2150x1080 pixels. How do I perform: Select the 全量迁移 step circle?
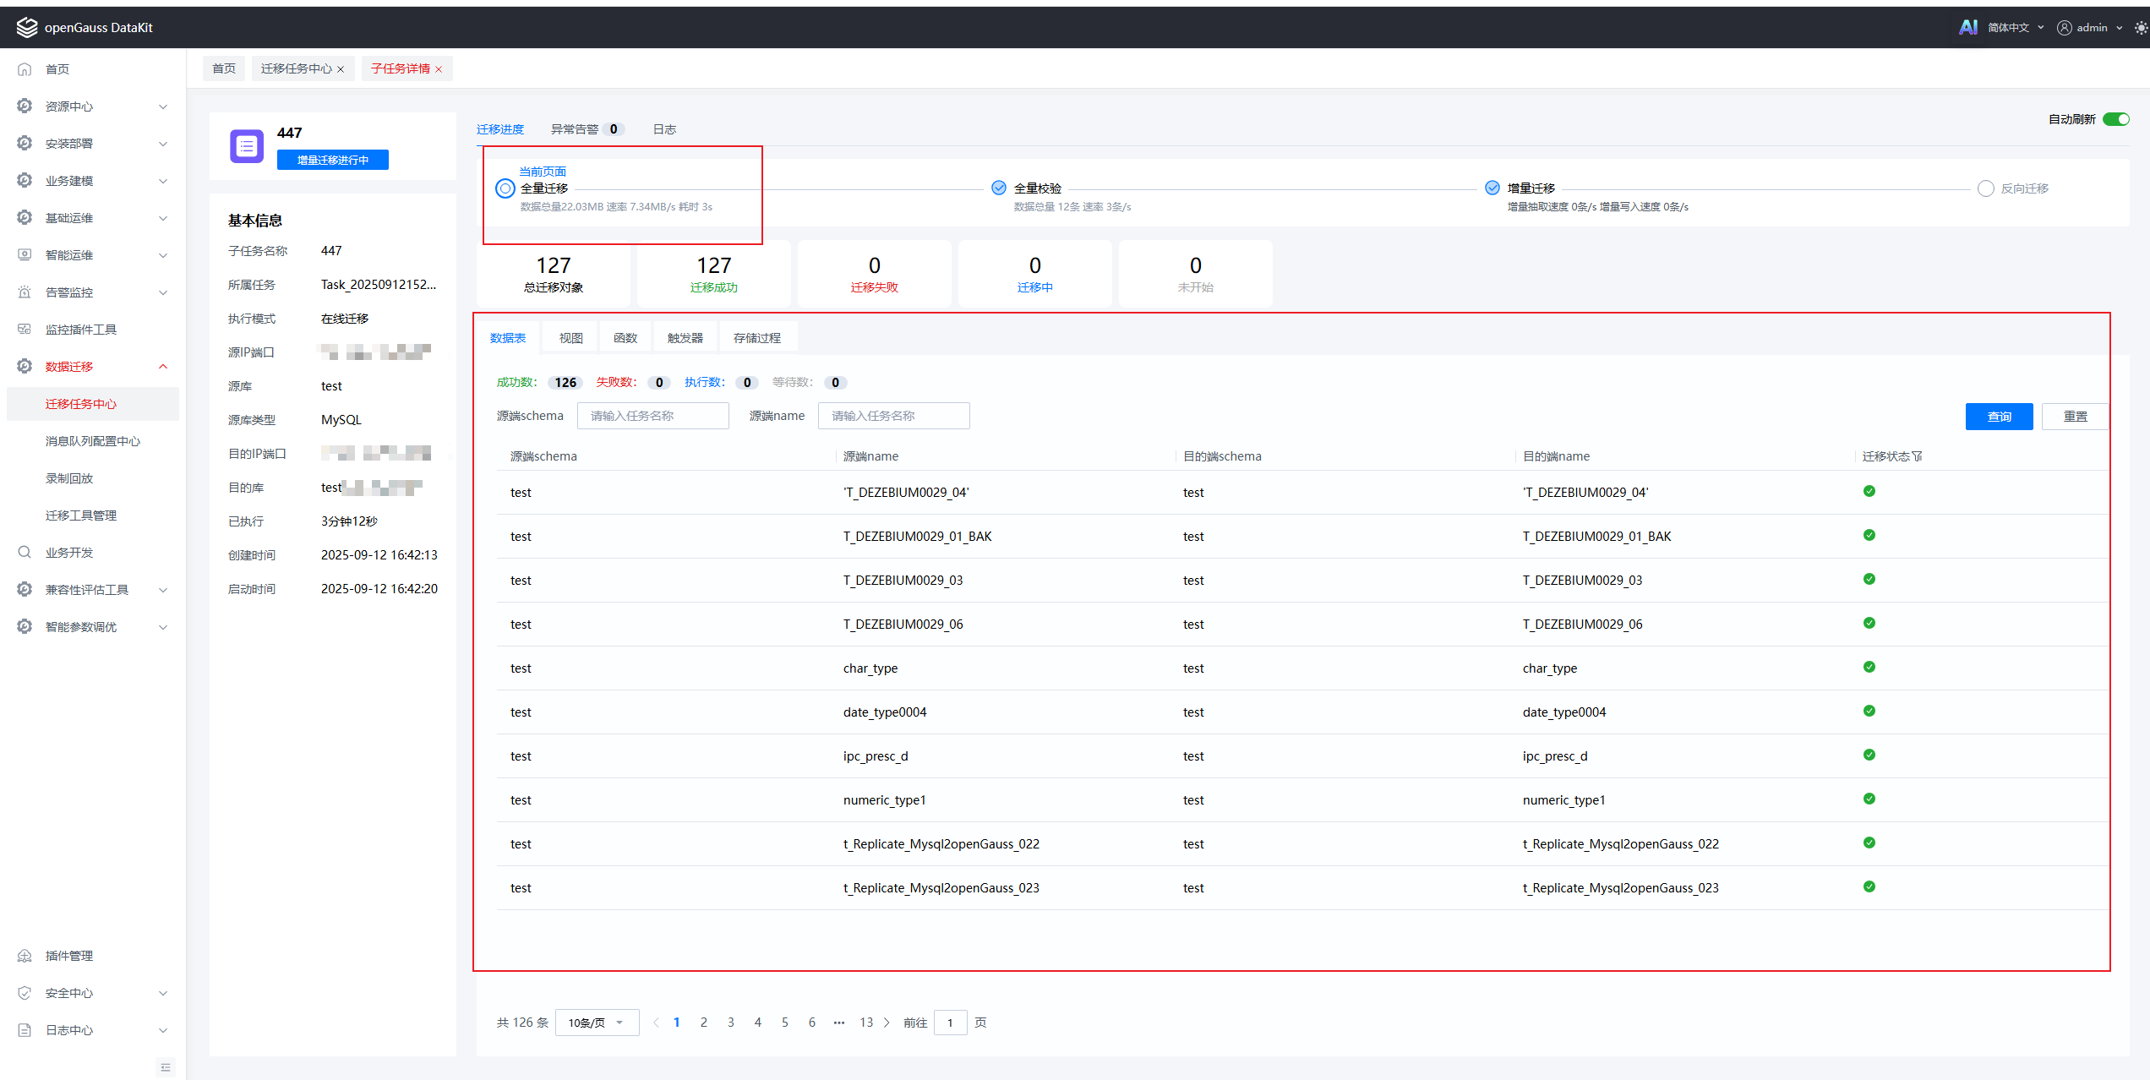pos(505,188)
